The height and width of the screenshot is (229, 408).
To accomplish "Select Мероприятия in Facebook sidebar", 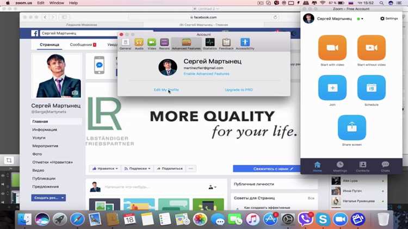I will coord(45,146).
